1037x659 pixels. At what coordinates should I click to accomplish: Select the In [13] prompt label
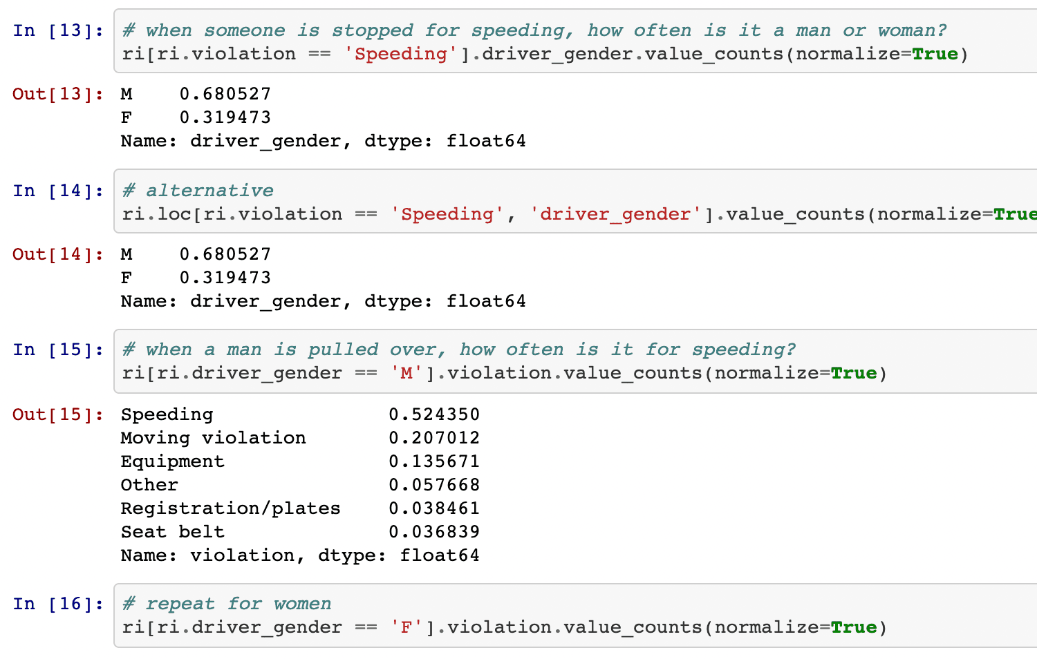[58, 30]
